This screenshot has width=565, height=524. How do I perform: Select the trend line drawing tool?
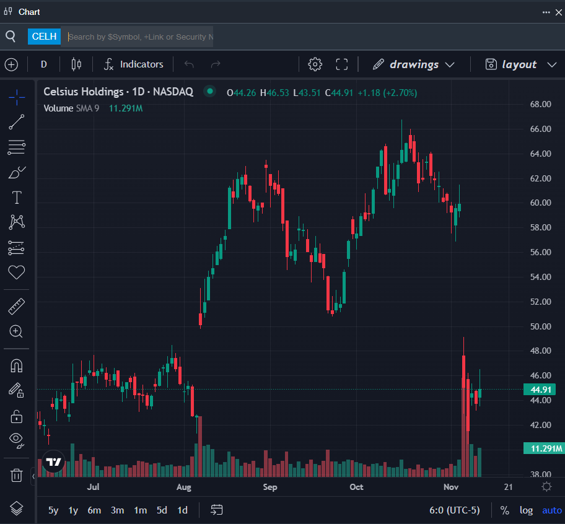tap(17, 122)
